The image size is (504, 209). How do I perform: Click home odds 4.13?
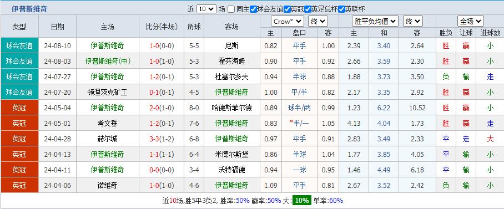354,123
